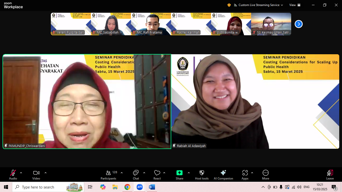Leave the meeting
Screen dimensions: 342x192
330,175
